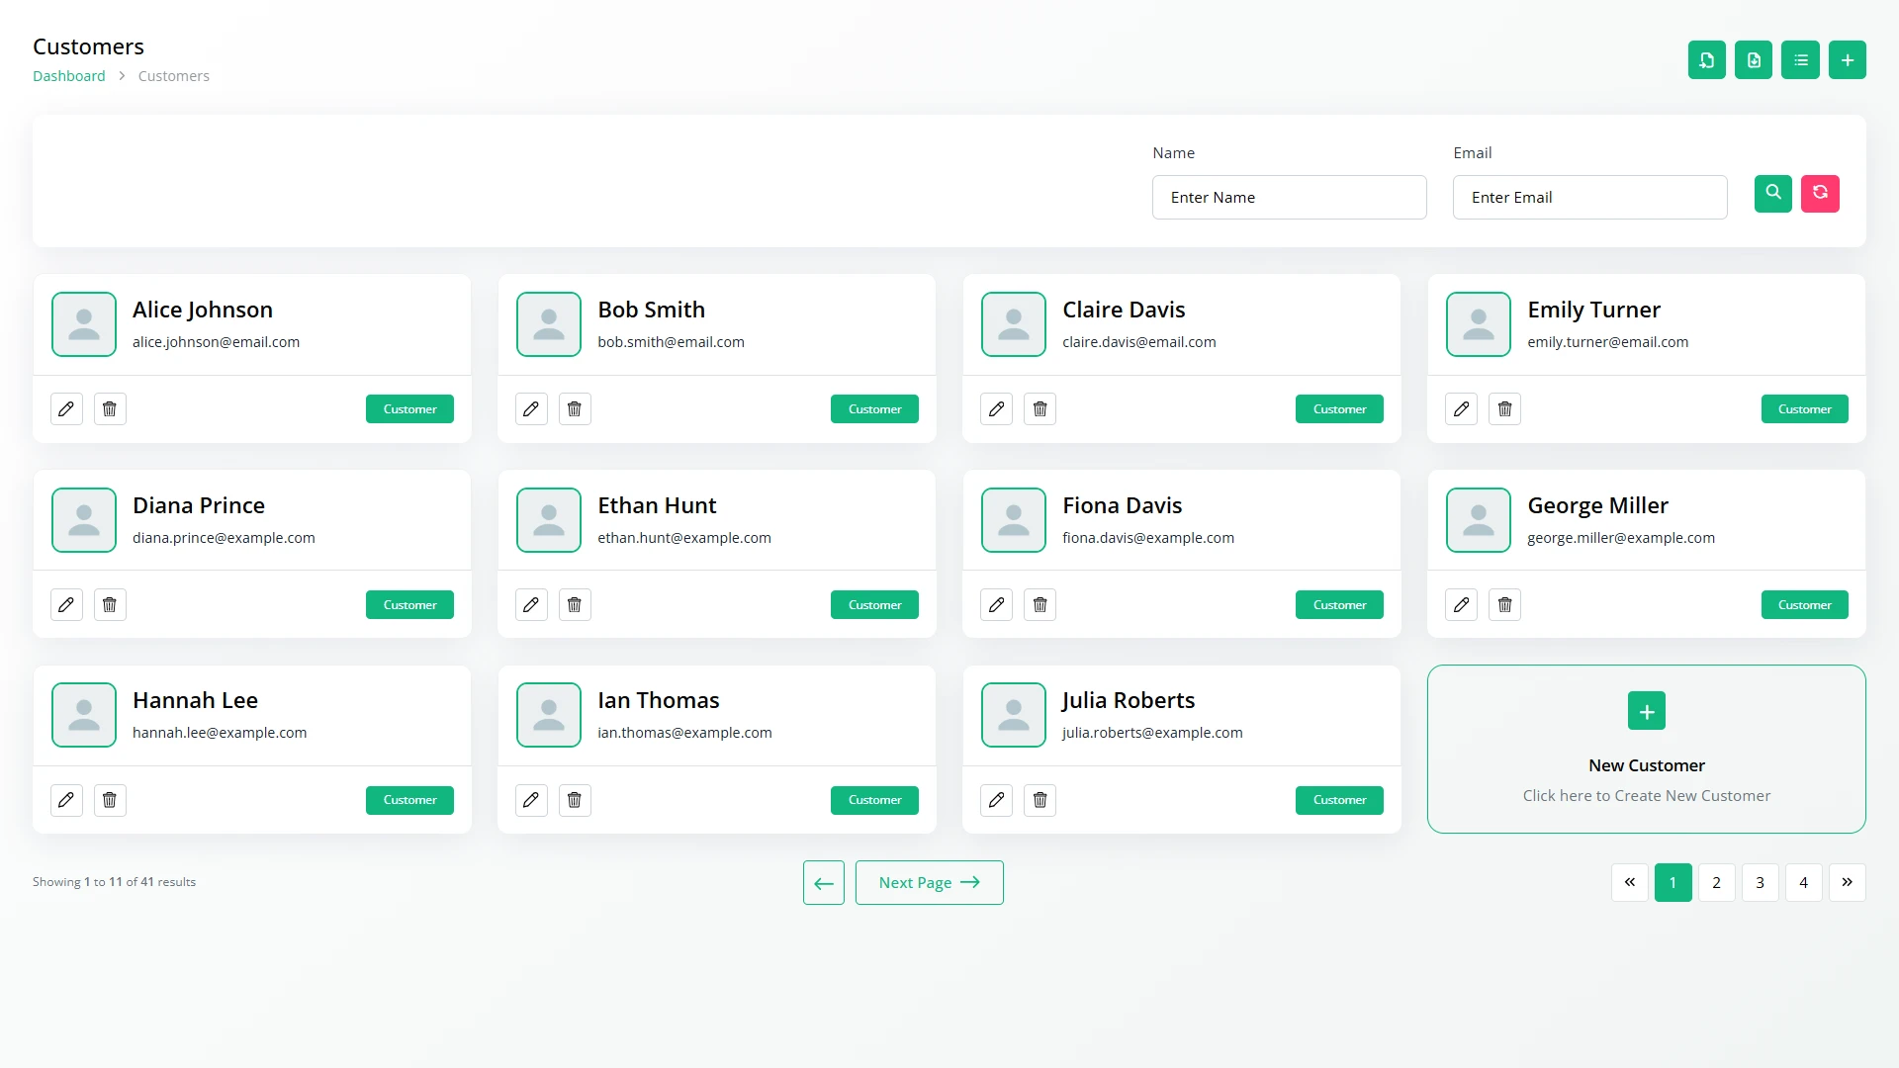The height and width of the screenshot is (1068, 1899).
Task: Click the import file icon in header
Action: click(1706, 60)
